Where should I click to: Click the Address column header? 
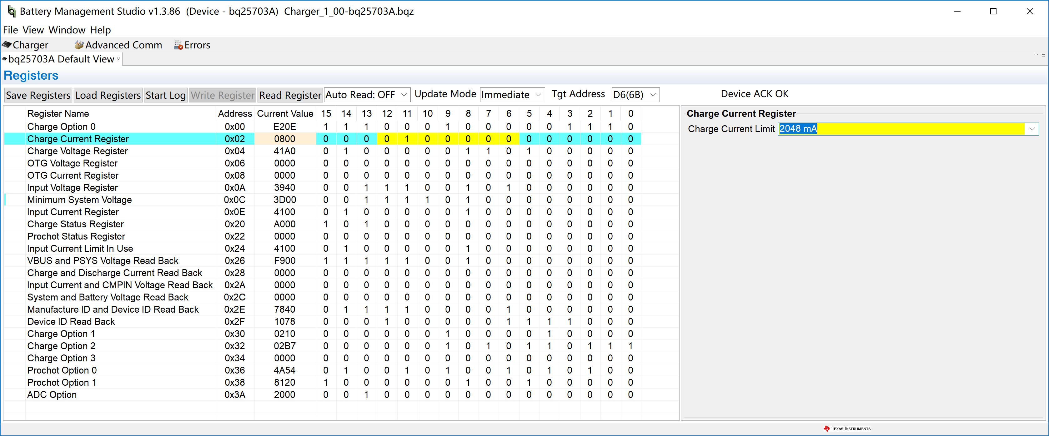click(235, 114)
